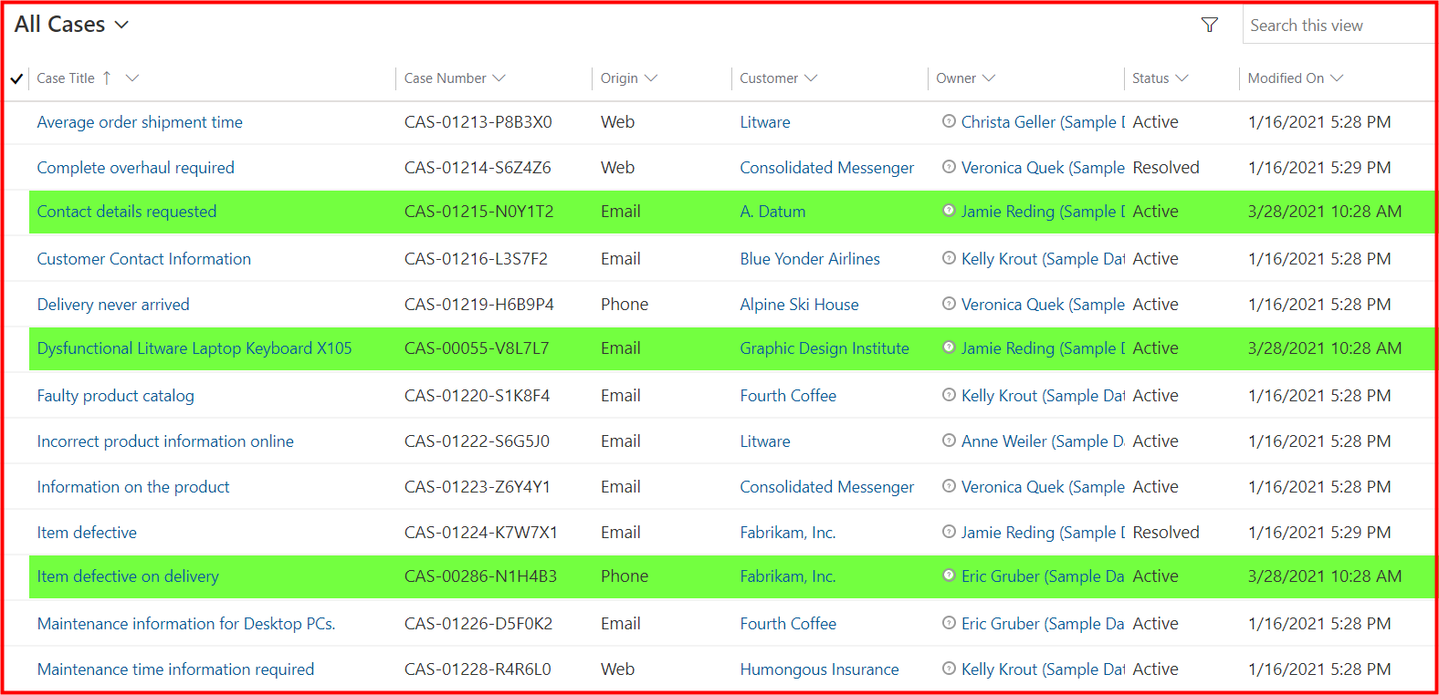Open case Information on the product

click(x=133, y=487)
